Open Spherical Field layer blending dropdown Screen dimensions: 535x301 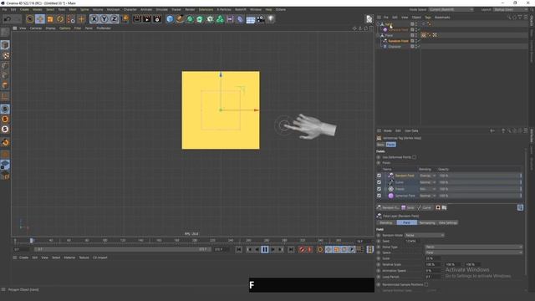point(427,196)
